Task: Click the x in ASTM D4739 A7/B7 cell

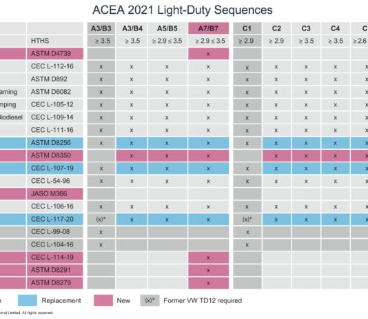Action: pyautogui.click(x=208, y=54)
